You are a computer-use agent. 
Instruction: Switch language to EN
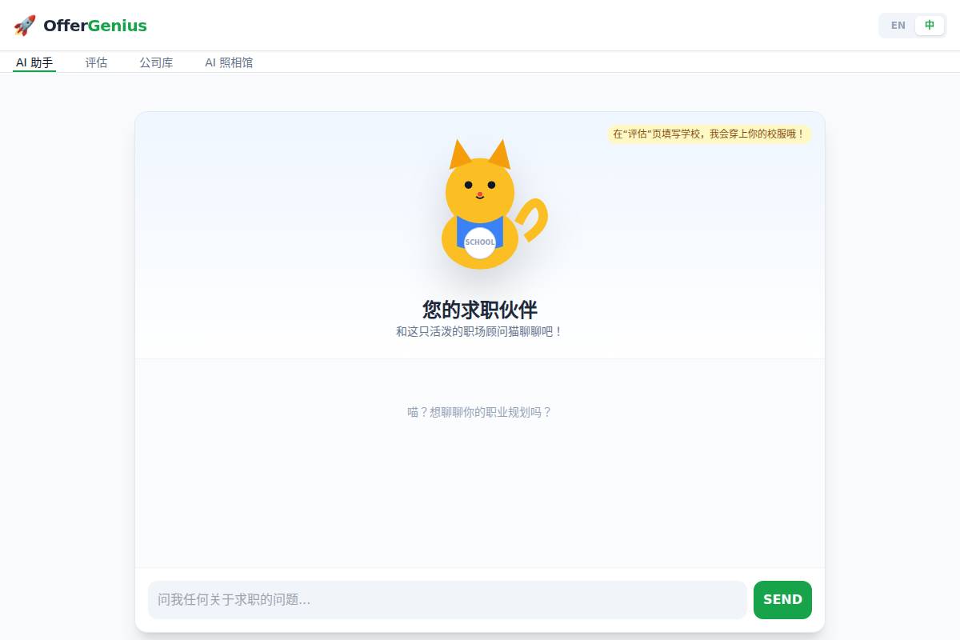pos(898,26)
